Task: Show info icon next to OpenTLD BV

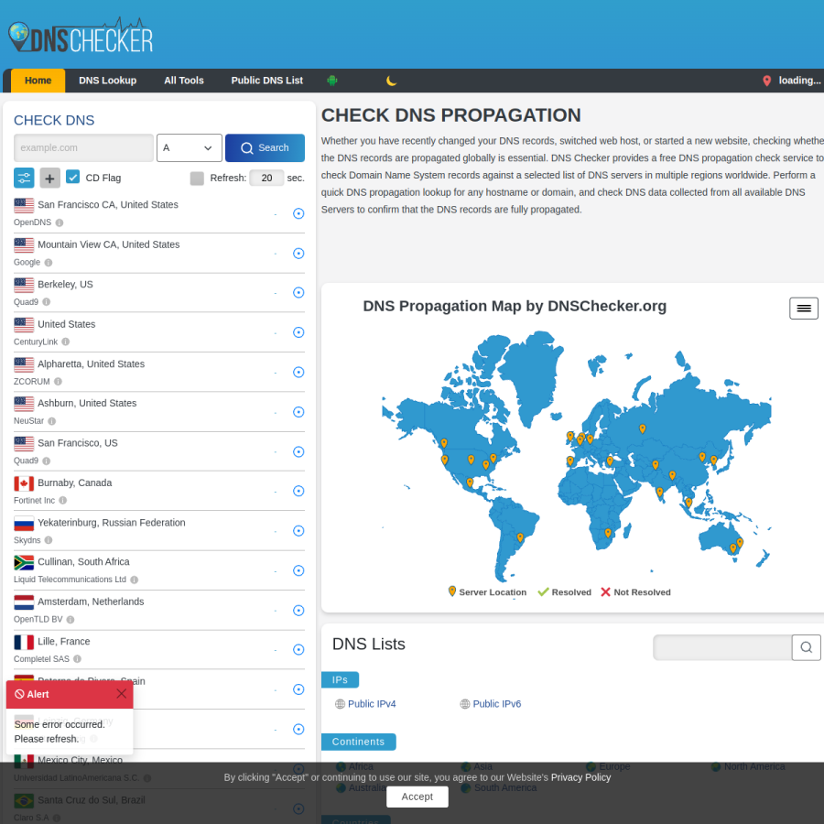Action: pyautogui.click(x=70, y=620)
